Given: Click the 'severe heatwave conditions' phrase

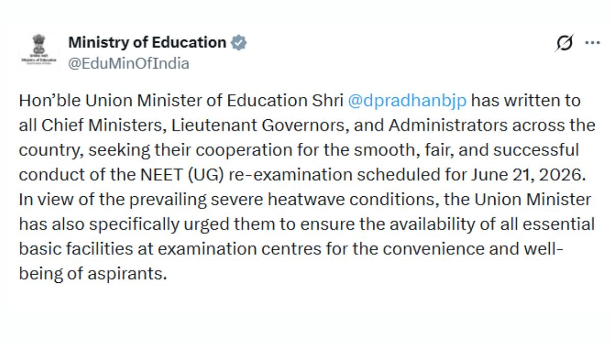Looking at the screenshot, I should click(x=329, y=199).
